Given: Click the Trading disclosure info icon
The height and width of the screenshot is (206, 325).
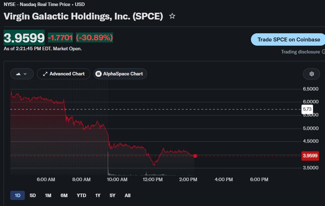Looking at the screenshot, I should (x=323, y=52).
